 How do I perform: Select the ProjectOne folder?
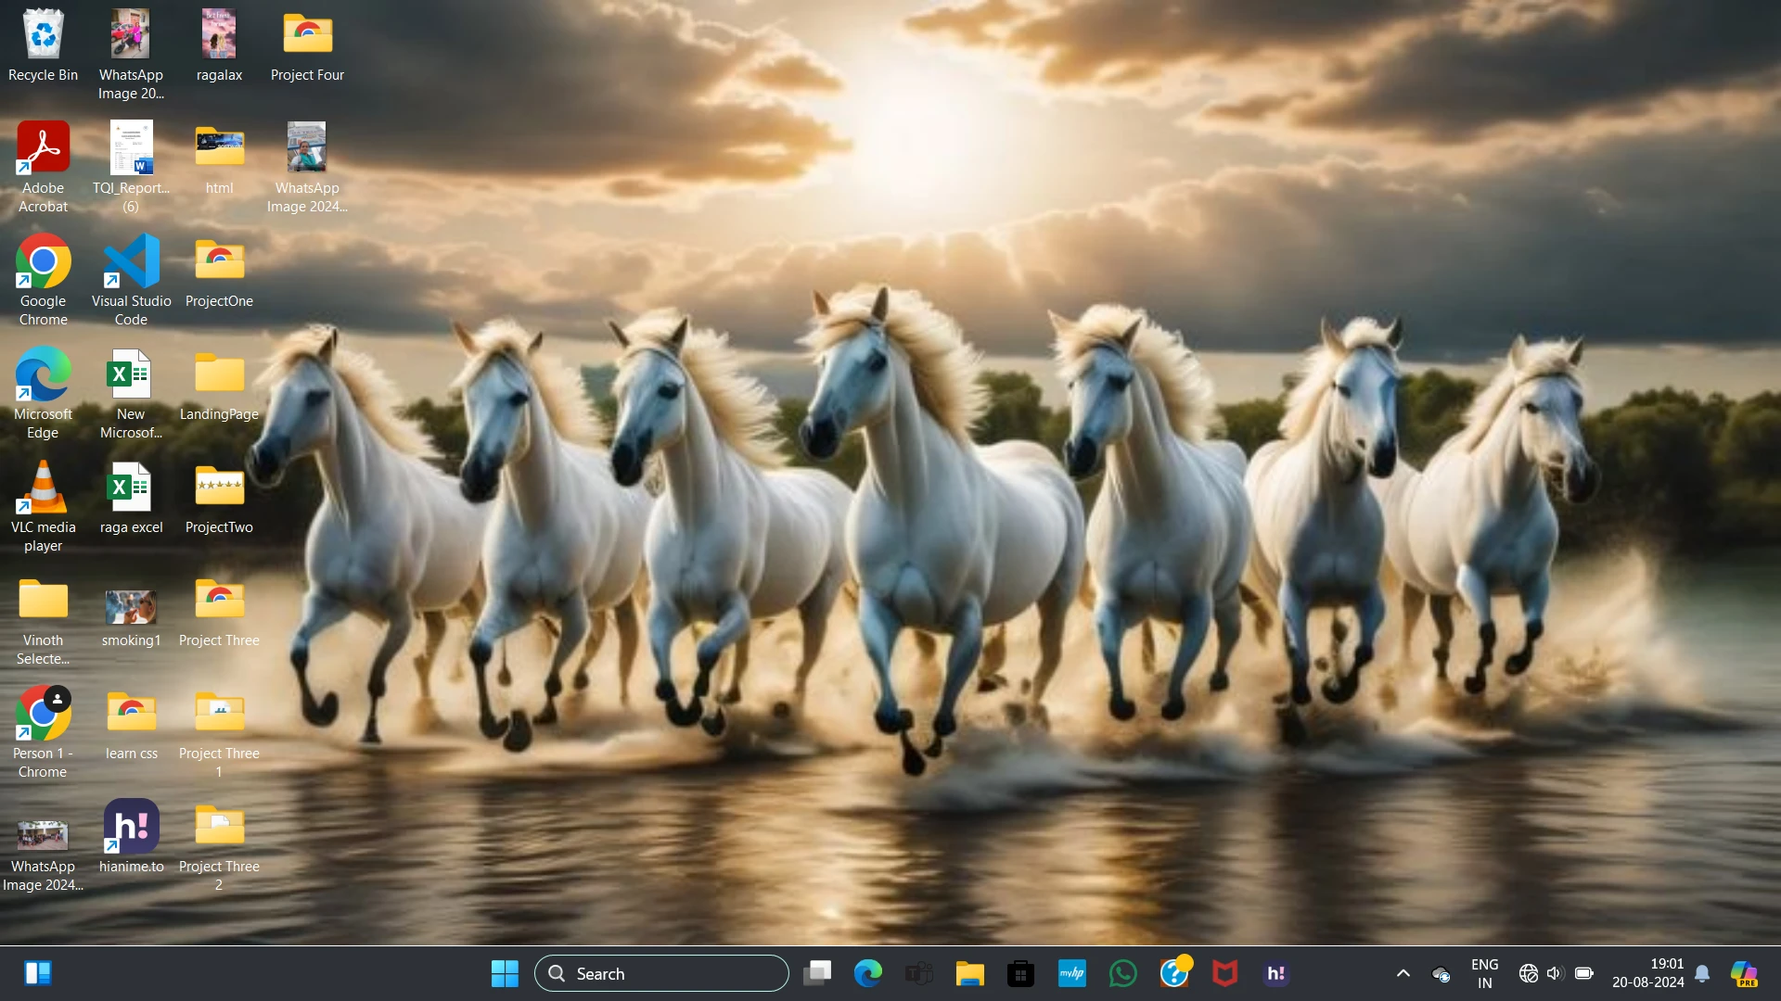219,272
